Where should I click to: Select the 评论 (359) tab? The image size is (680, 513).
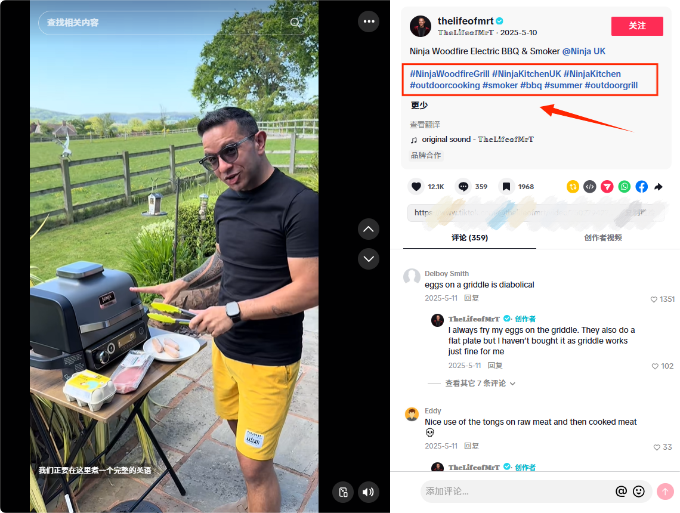[x=469, y=237]
